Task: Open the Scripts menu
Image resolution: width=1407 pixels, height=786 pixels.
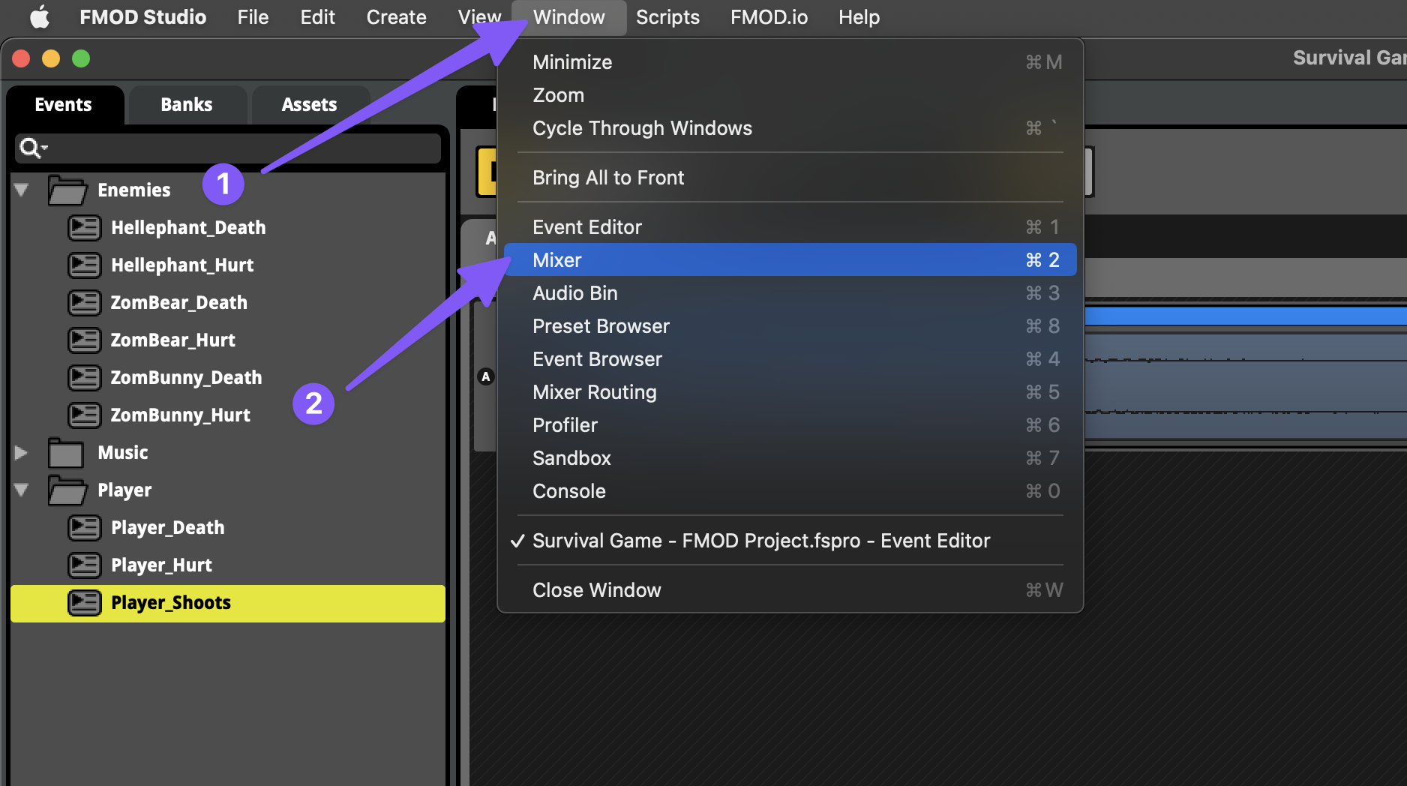Action: tap(667, 17)
